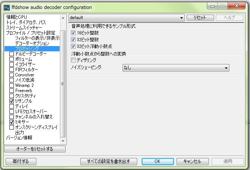Enable the ドルビーデコーダー filter checkbox
Image resolution: width=250 pixels, height=170 pixels.
[12, 54]
